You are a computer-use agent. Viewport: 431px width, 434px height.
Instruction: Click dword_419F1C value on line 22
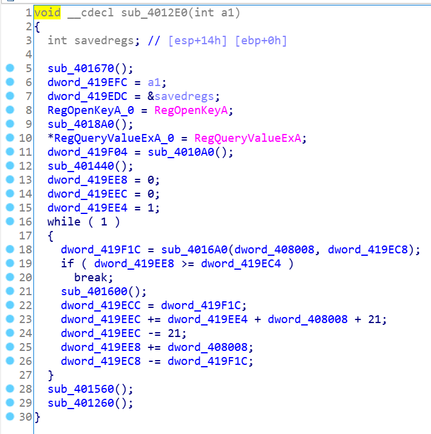click(201, 305)
